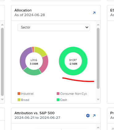Toggle Broad legend item
114x130 pixels.
tap(23, 100)
